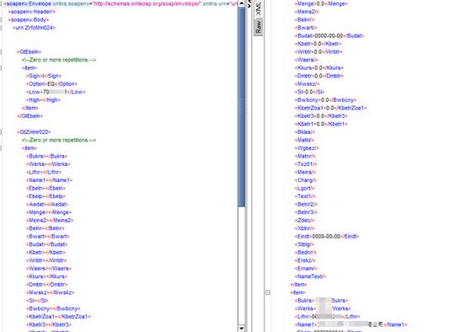Select the Matnr element in response
466x332 pixels.
[x=305, y=157]
